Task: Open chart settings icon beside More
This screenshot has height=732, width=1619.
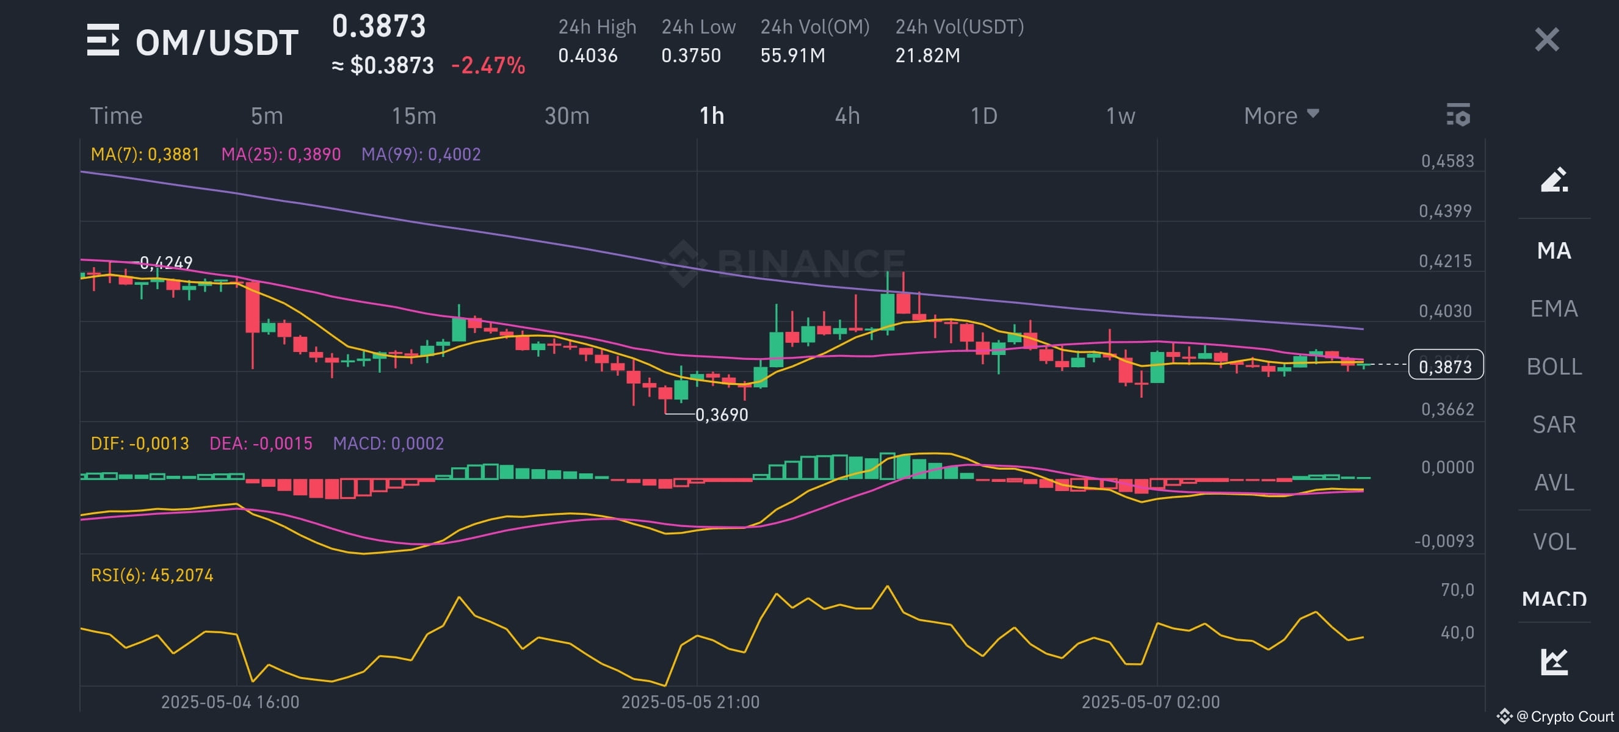Action: click(x=1458, y=115)
